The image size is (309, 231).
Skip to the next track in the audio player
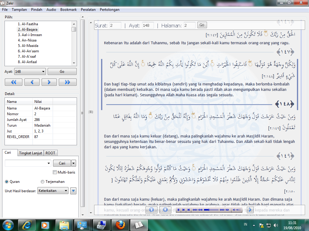coord(189,210)
